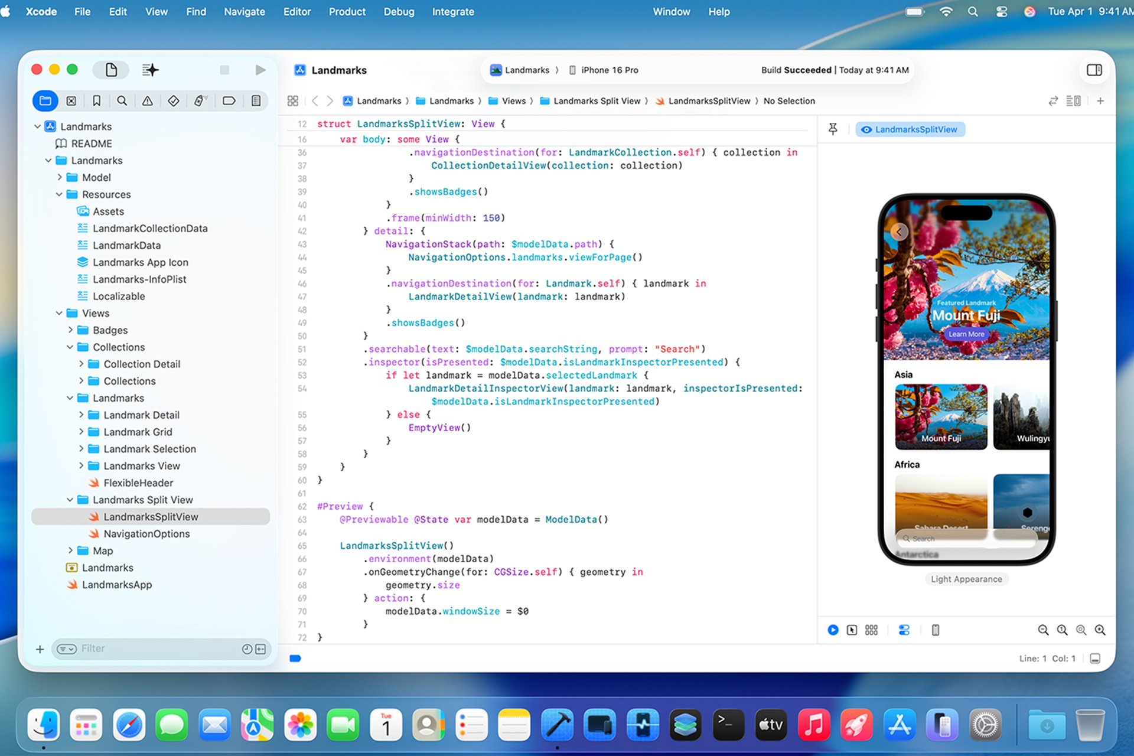Open the Editor menu
The image size is (1134, 756).
(297, 12)
